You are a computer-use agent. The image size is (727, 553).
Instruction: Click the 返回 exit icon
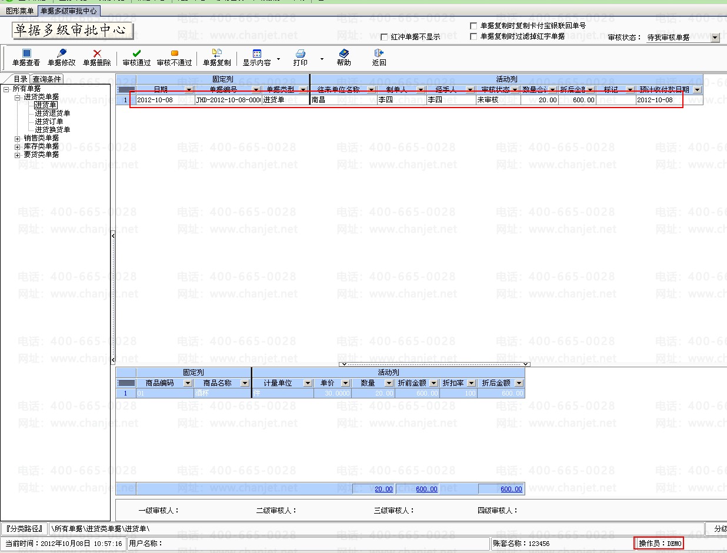379,53
